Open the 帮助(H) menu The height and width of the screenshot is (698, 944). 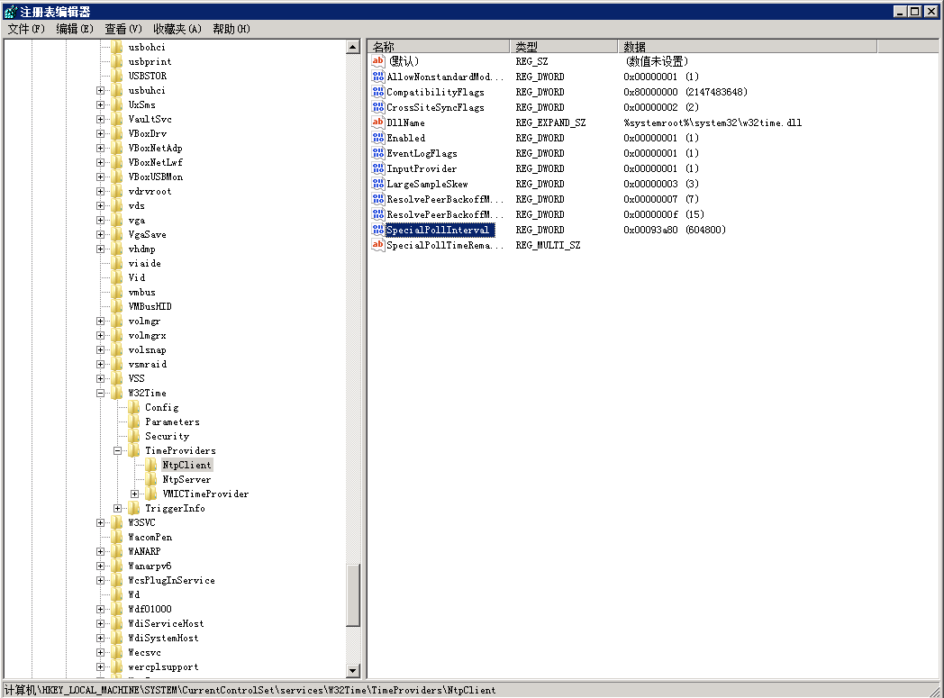[231, 29]
